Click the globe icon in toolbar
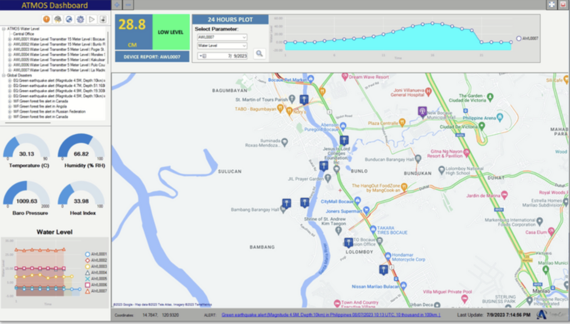Image resolution: width=570 pixels, height=324 pixels. pyautogui.click(x=68, y=19)
